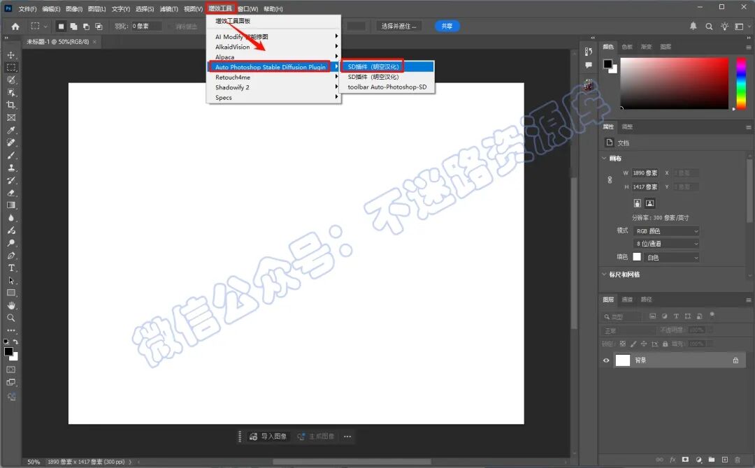The image size is (755, 468).
Task: Click the foreground color swatch in Color panel
Action: coord(607,64)
